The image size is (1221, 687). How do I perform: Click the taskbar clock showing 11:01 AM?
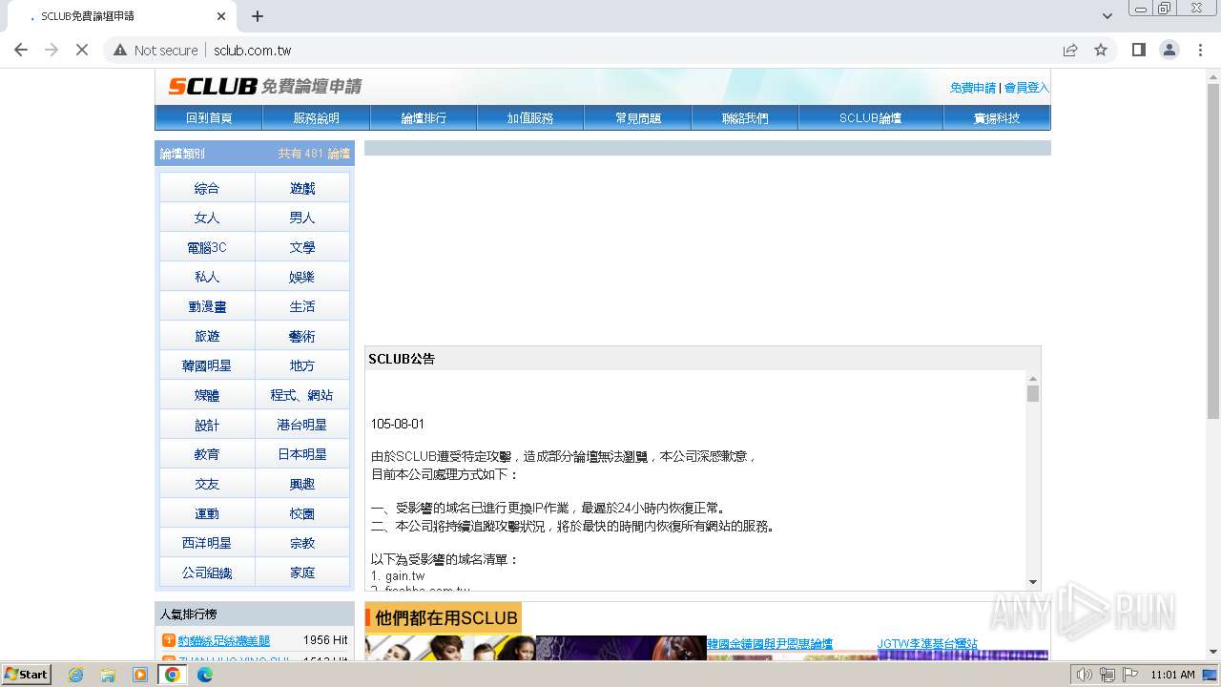click(1172, 675)
